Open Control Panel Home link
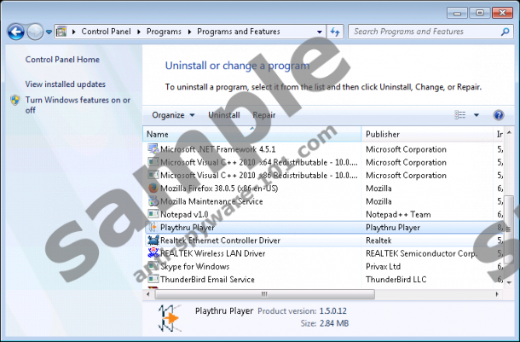Viewport: 520px width, 342px height. click(62, 60)
